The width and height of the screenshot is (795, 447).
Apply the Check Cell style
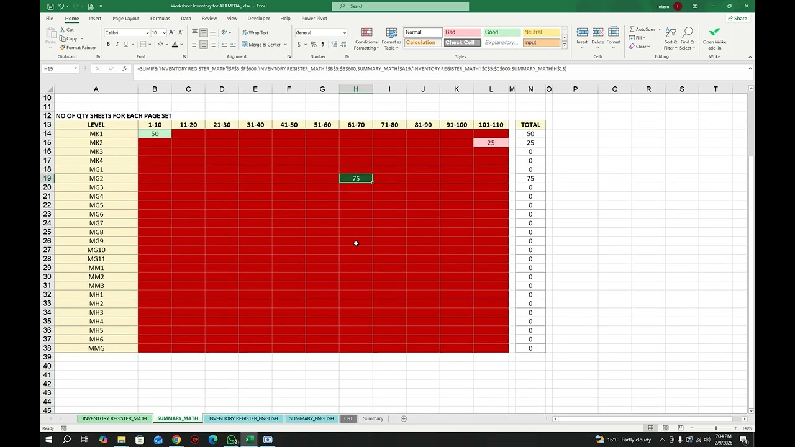coord(462,43)
